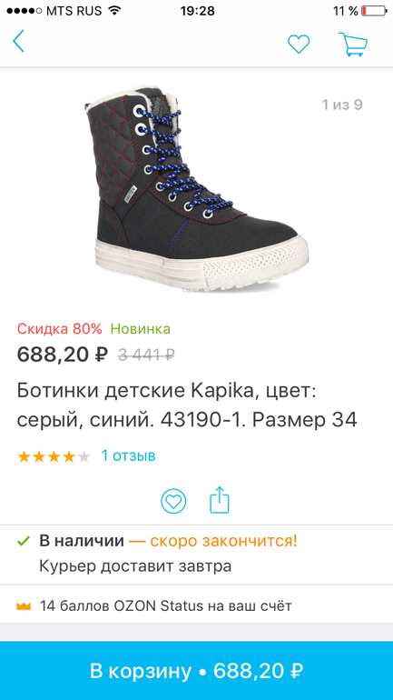Screen dimensions: 393x700
Task: Tap the share icon
Action: click(220, 500)
